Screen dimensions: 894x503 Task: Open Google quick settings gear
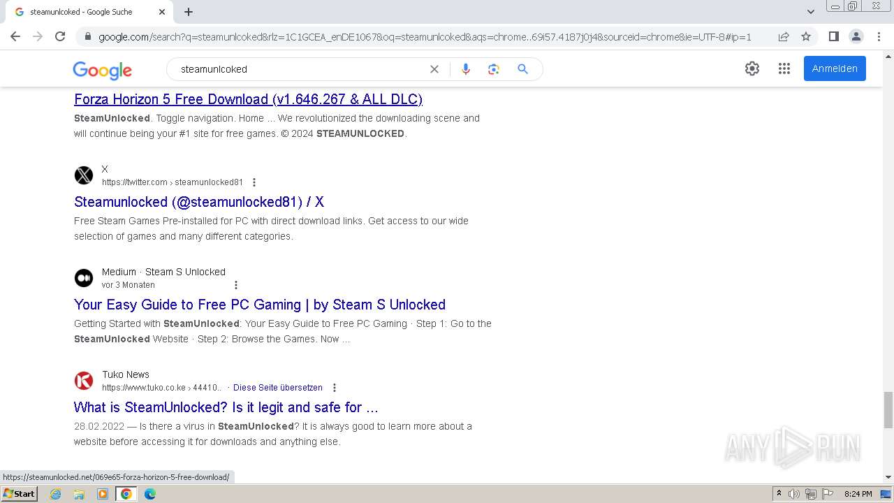pos(752,68)
